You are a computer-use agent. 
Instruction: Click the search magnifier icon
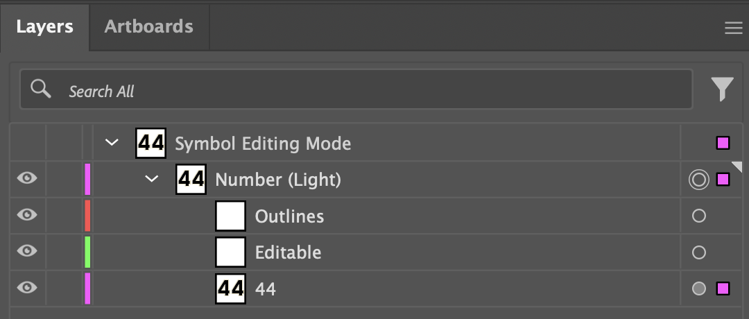point(41,89)
